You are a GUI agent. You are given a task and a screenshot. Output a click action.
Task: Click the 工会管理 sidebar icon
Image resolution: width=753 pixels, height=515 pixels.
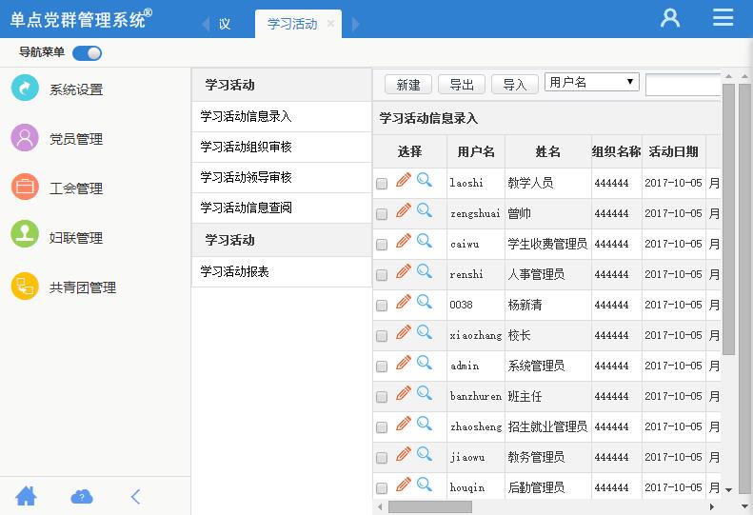click(x=25, y=187)
